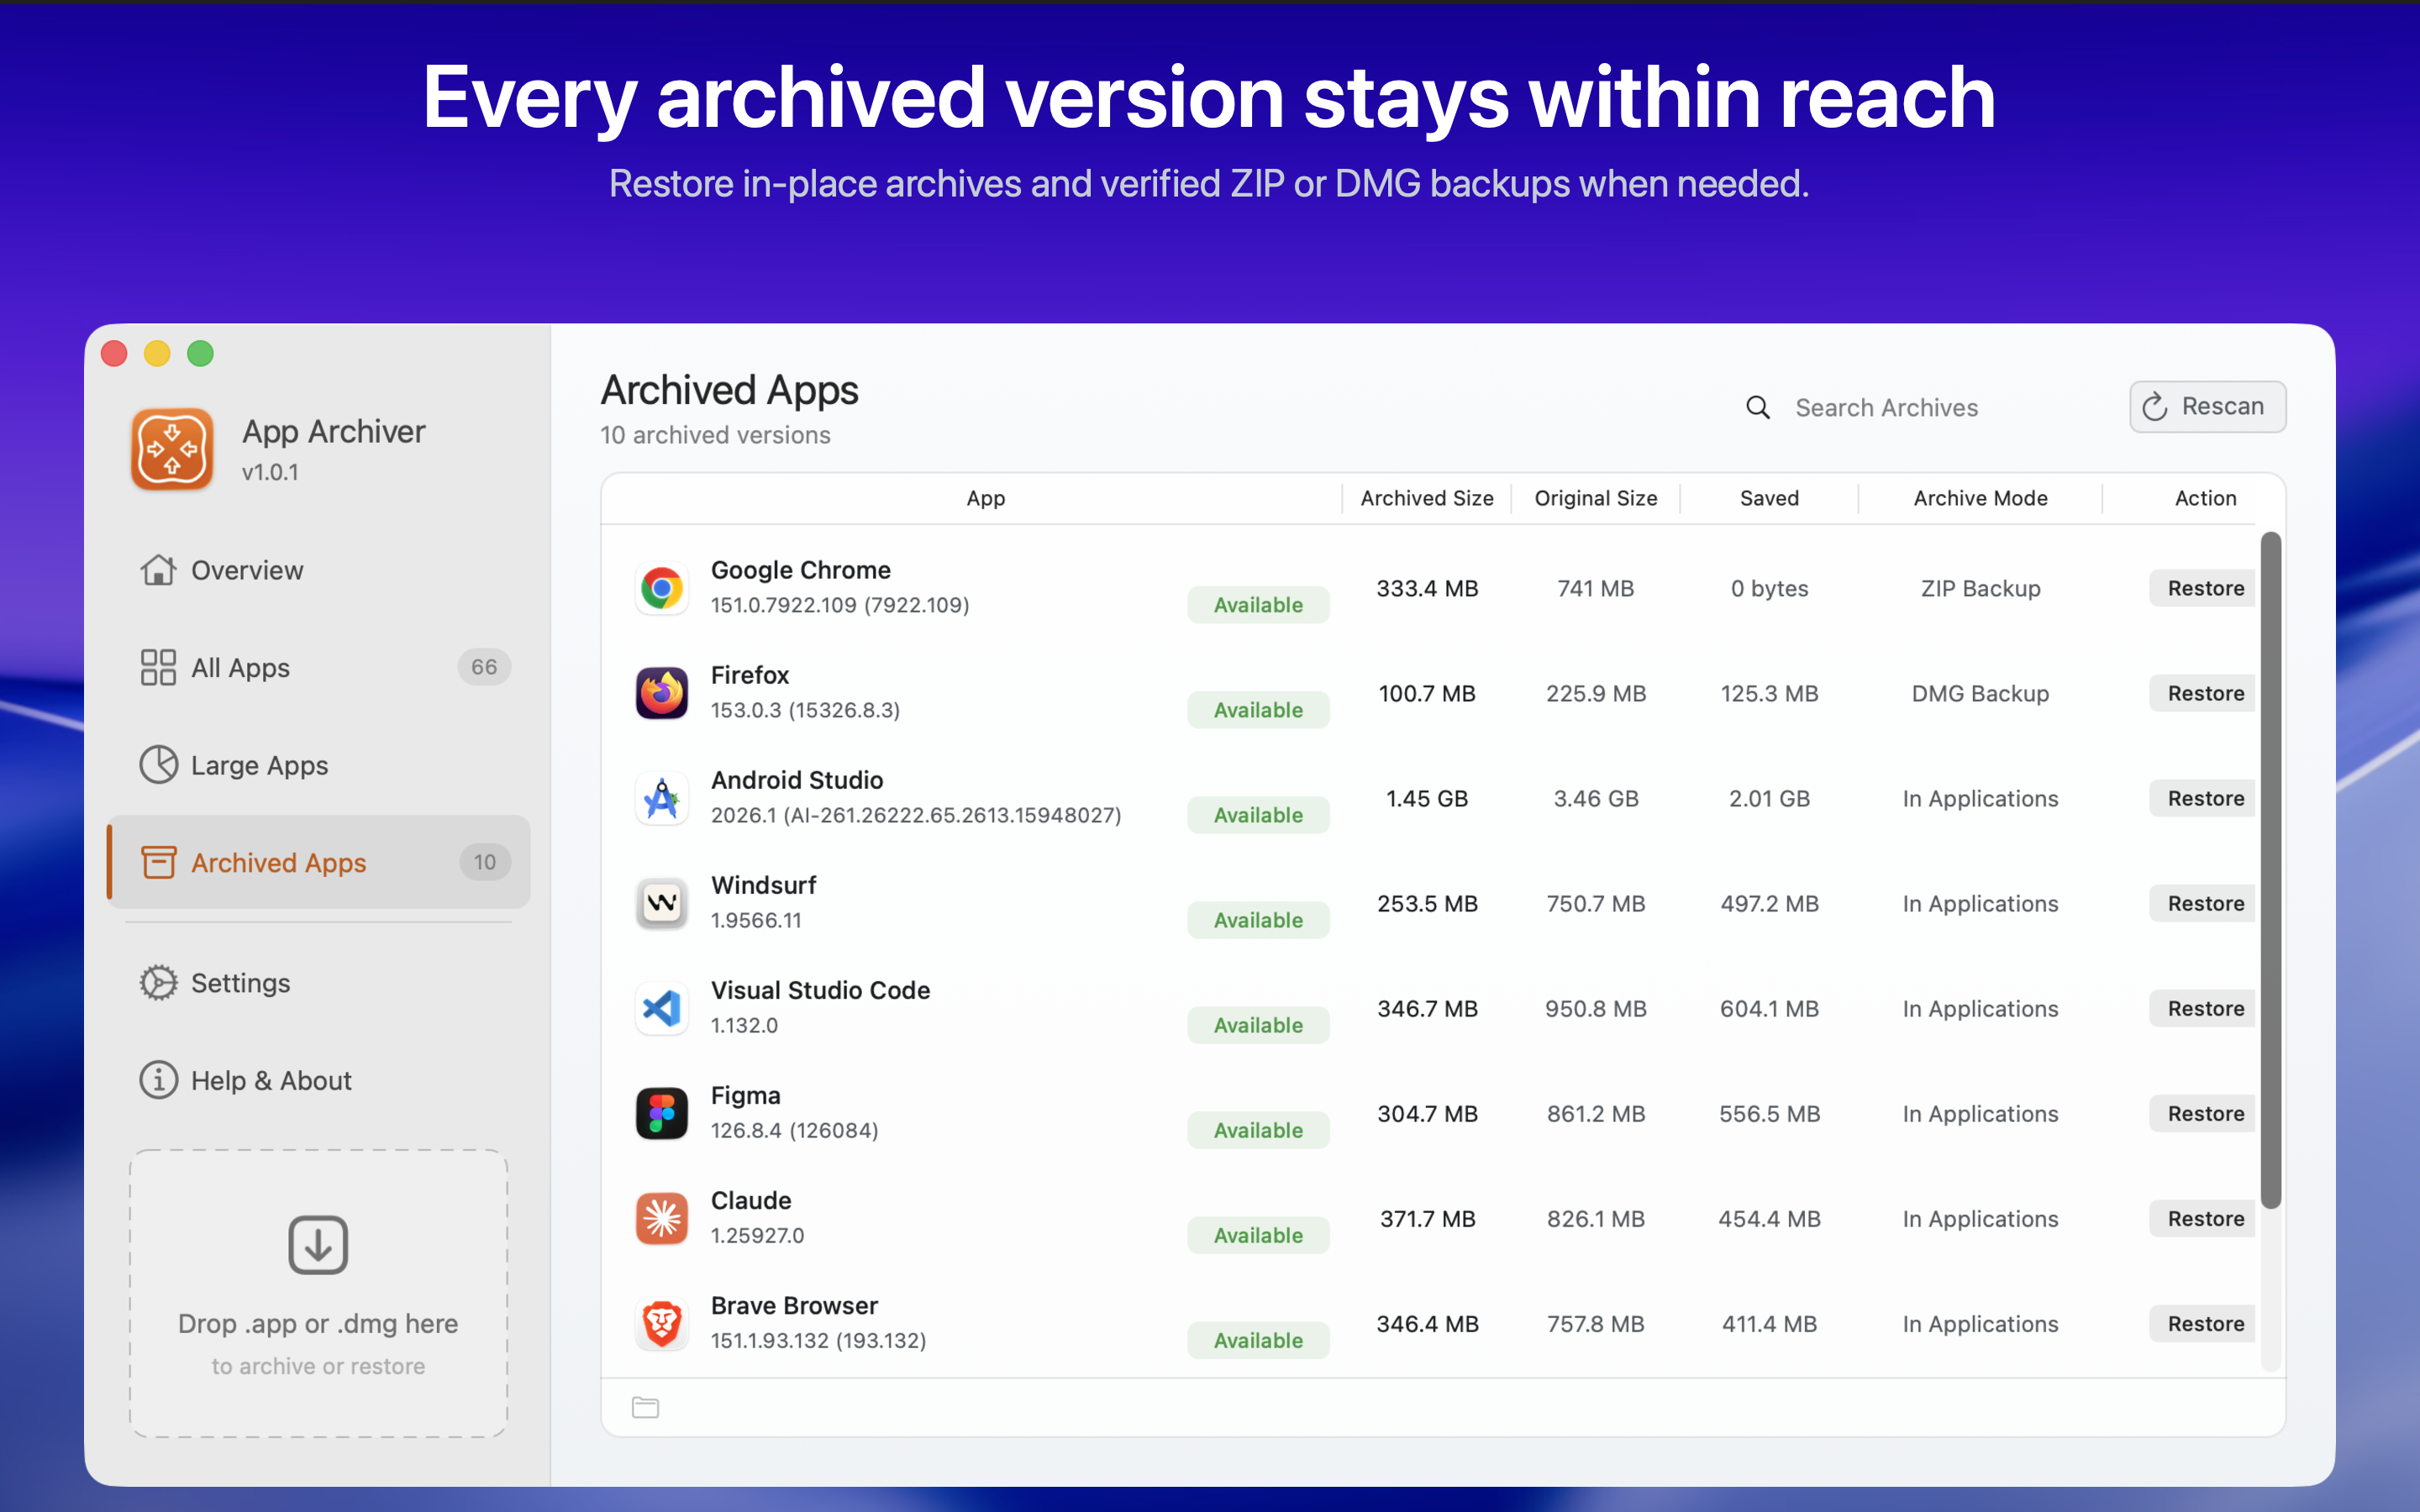Click Windsurf version text '1.9566.11'
Image resolution: width=2420 pixels, height=1512 pixels.
[756, 920]
